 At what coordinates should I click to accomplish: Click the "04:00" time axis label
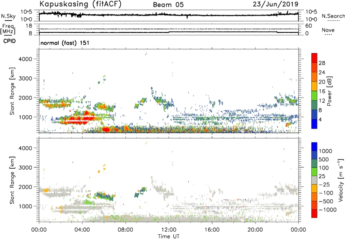click(x=82, y=230)
